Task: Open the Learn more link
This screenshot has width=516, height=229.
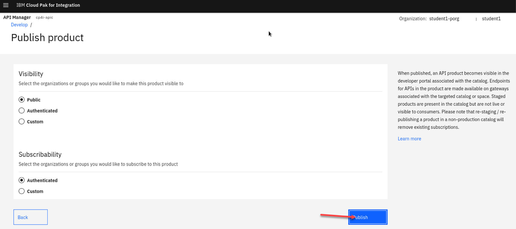Action: pyautogui.click(x=409, y=139)
